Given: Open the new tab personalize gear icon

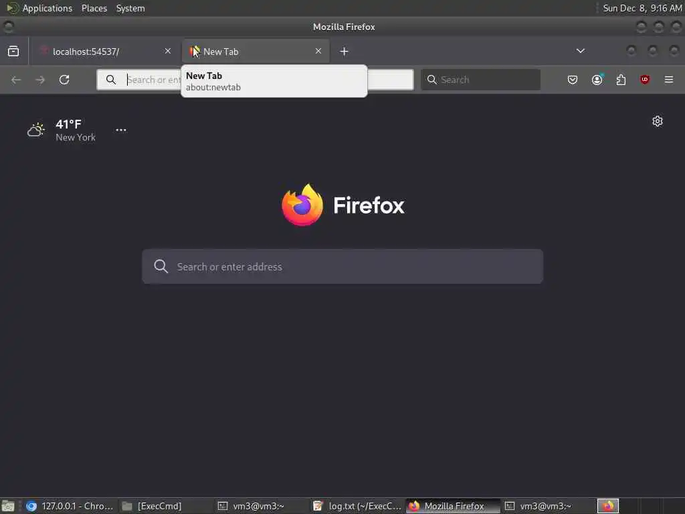Looking at the screenshot, I should 658,121.
